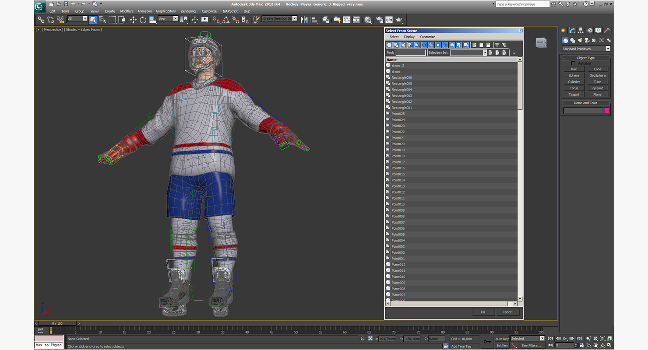Activate the Select Object tool
This screenshot has height=350, width=648.
click(x=93, y=20)
